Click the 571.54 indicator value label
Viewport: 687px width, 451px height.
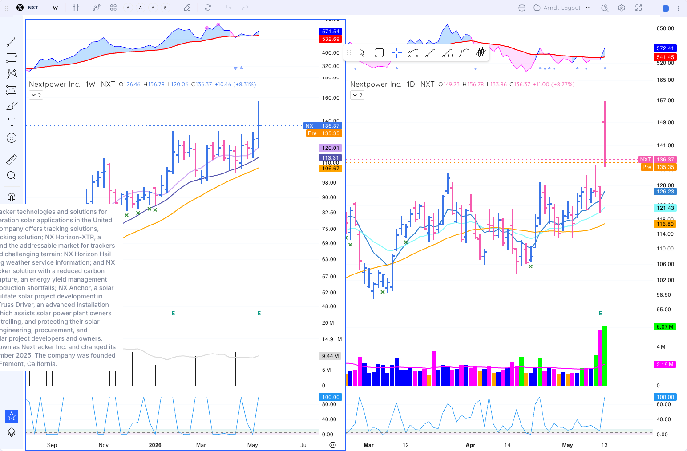pyautogui.click(x=331, y=32)
